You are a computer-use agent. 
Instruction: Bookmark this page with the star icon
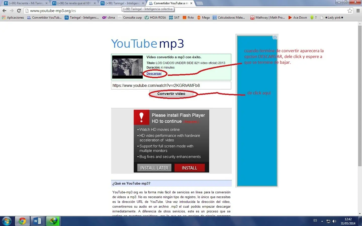350,11
